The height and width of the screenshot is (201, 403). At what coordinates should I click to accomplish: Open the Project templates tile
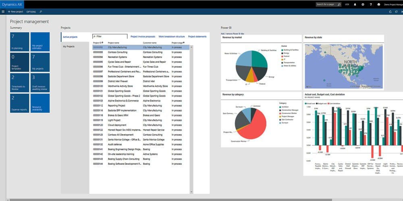click(x=19, y=62)
